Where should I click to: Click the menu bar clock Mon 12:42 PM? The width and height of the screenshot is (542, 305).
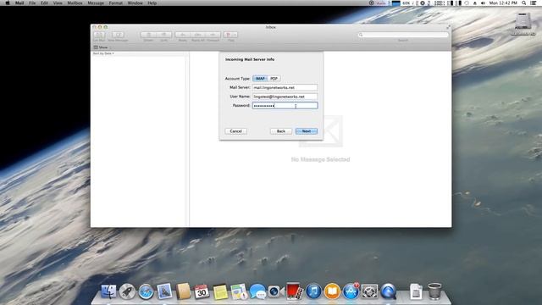[x=503, y=3]
